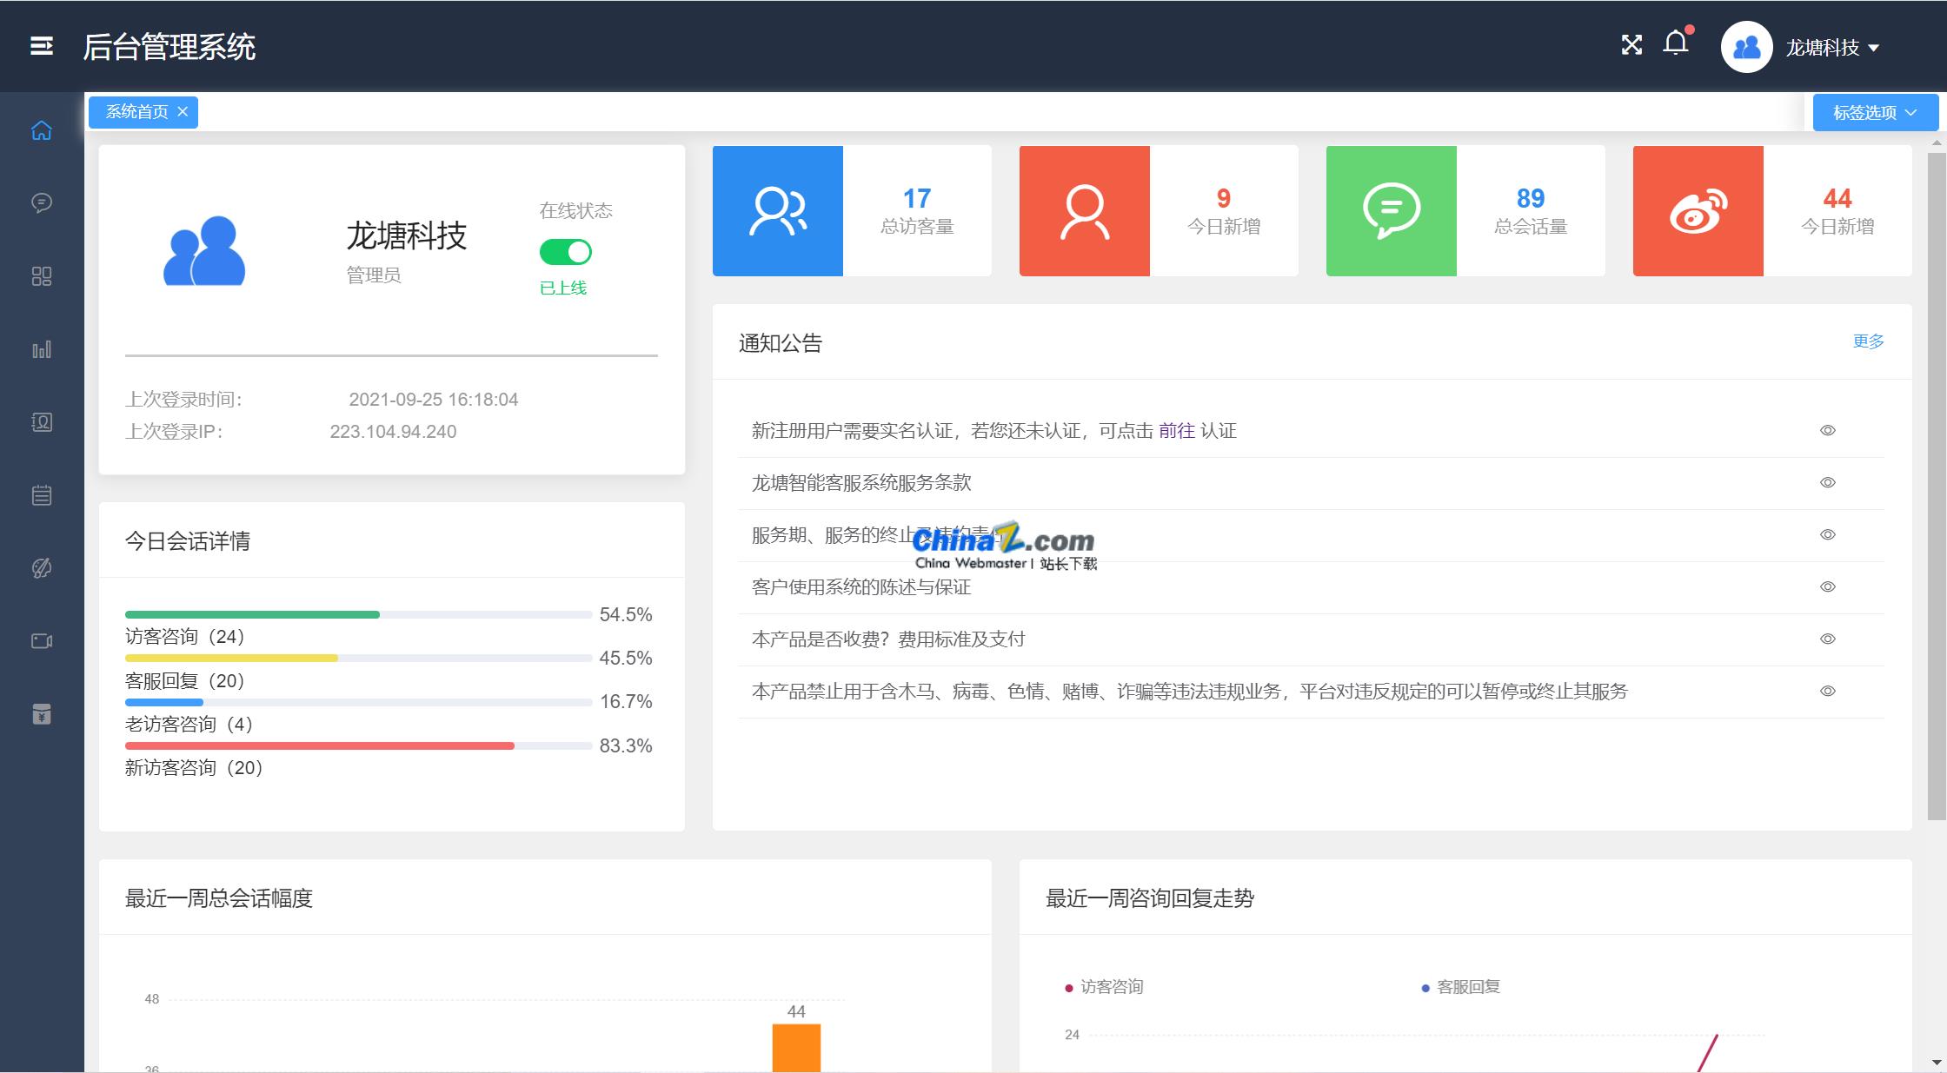View 本产品禁止用于含木马 notice via eye icon
1947x1073 pixels.
pos(1828,691)
